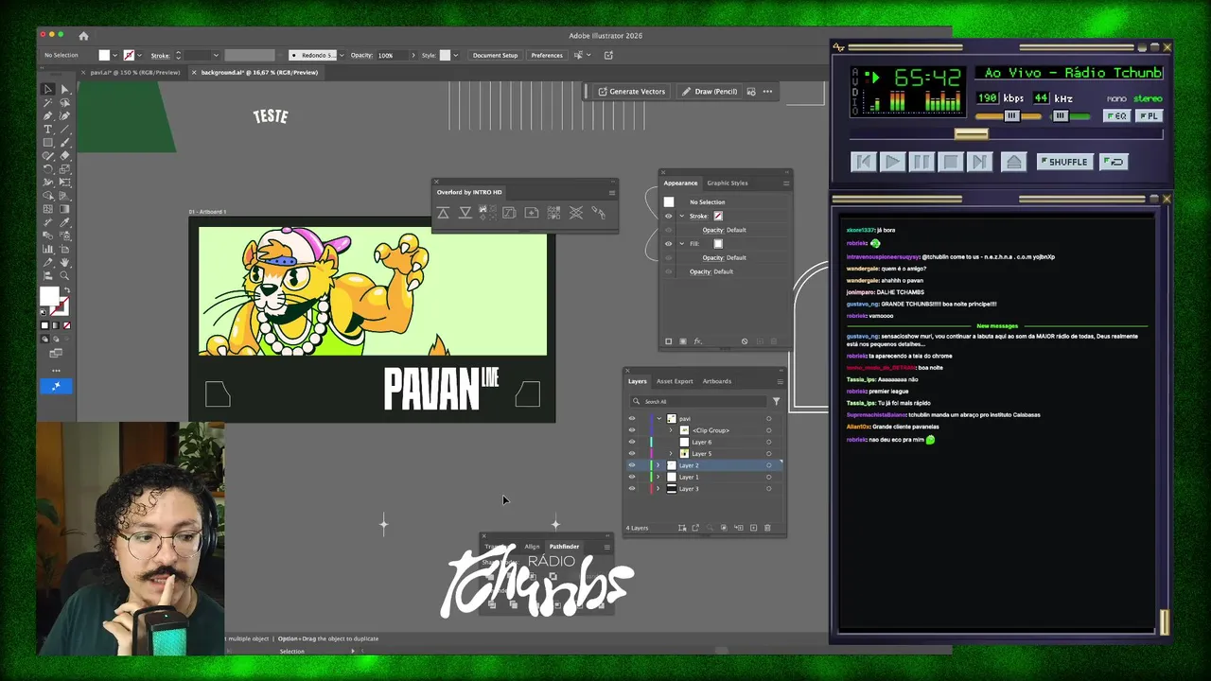The width and height of the screenshot is (1211, 681).
Task: Stop playback in Winamp player
Action: 950,162
